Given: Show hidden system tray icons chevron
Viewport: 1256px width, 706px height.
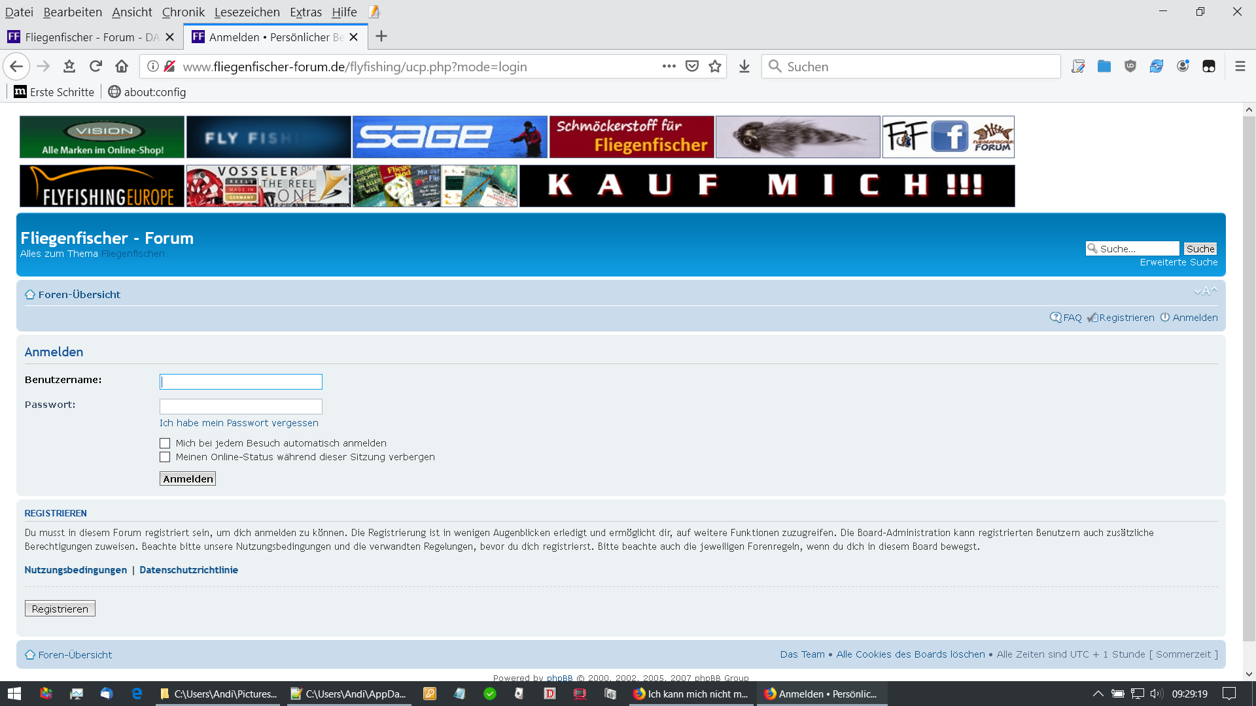Looking at the screenshot, I should click(1098, 694).
